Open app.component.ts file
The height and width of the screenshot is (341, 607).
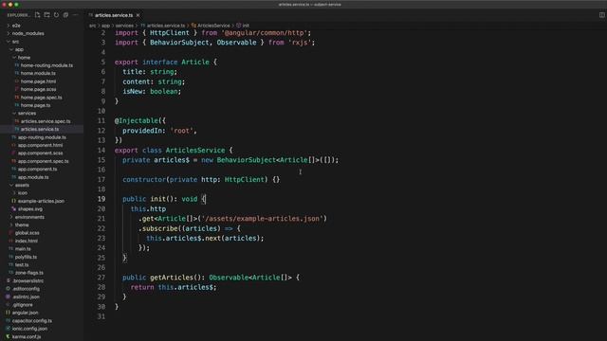click(x=37, y=169)
